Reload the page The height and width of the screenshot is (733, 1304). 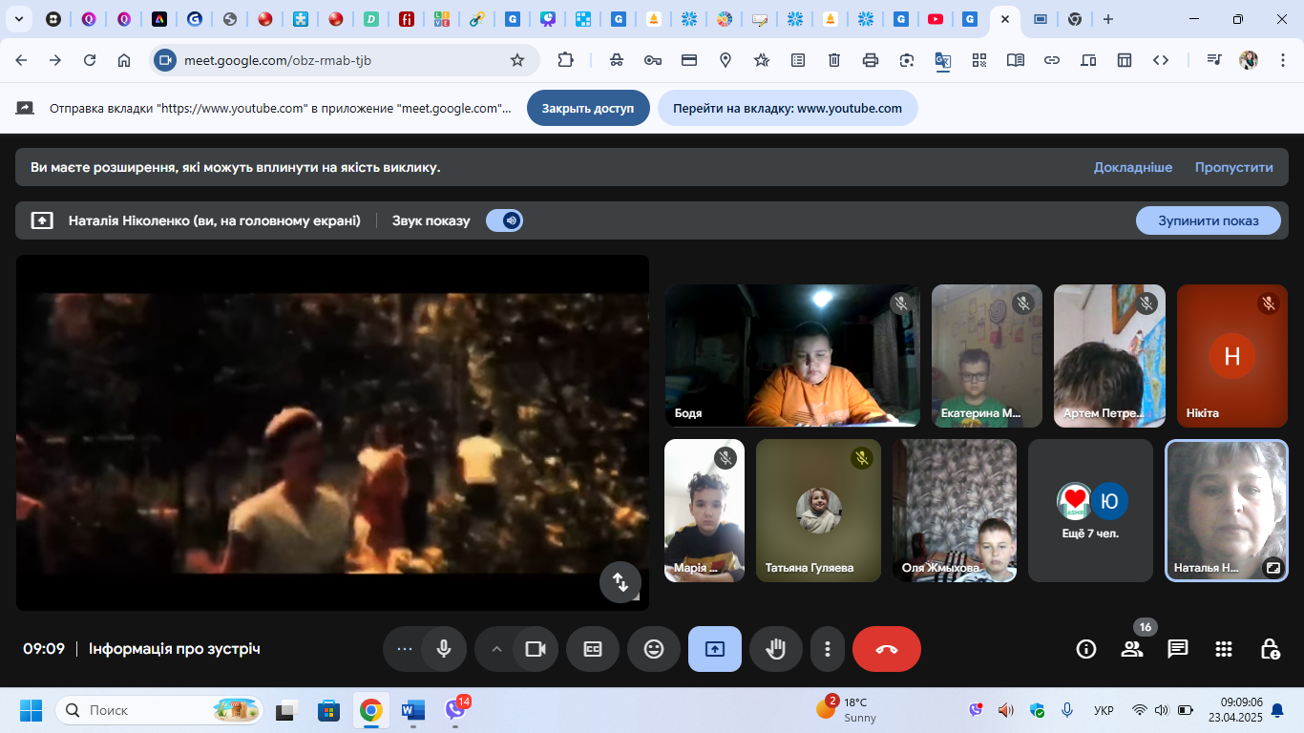(90, 60)
